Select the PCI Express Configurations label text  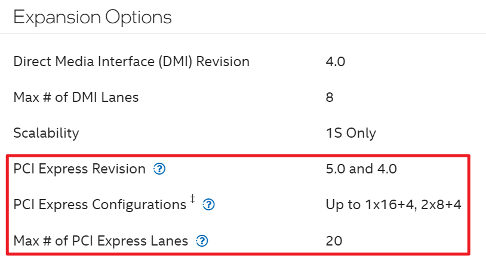pos(100,205)
